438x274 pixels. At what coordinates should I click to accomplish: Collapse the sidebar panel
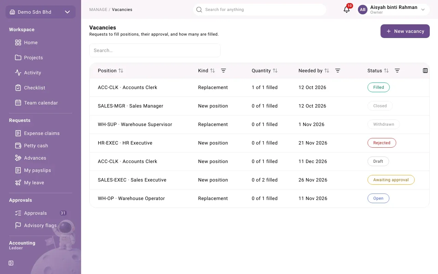click(x=11, y=263)
